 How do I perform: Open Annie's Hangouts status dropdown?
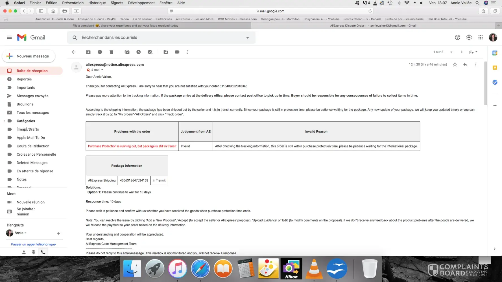25,233
